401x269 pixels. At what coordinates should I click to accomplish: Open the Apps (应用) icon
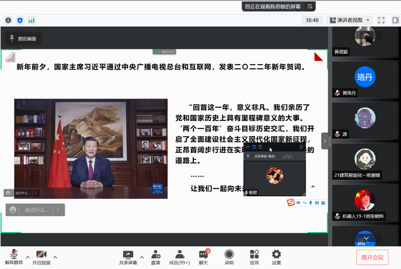point(254,257)
